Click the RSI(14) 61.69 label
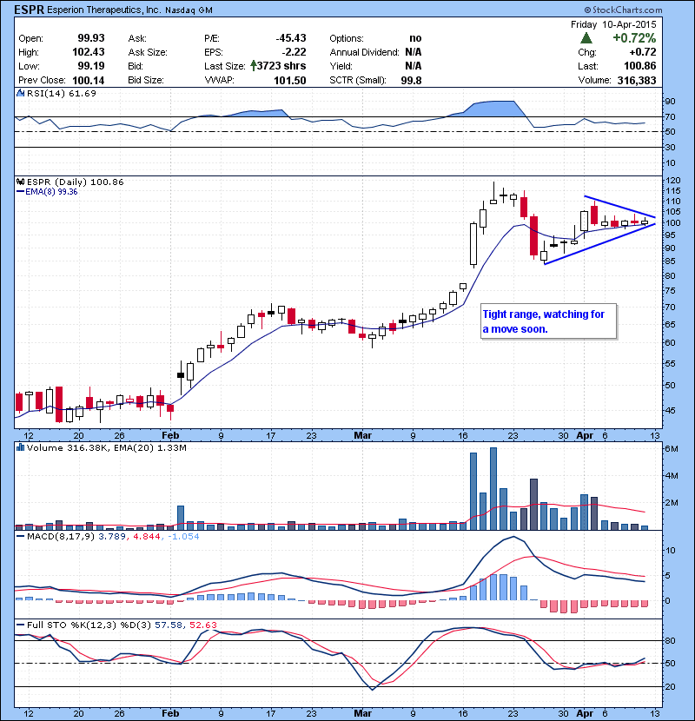This screenshot has height=721, width=695. point(62,93)
